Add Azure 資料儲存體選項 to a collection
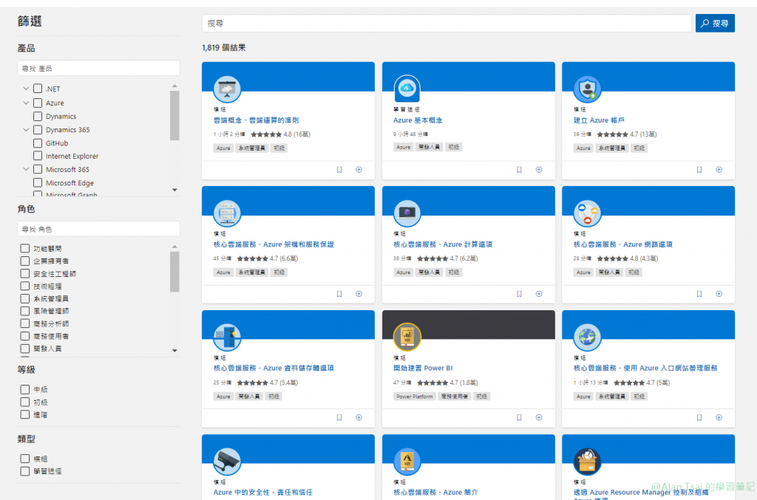 tap(359, 417)
